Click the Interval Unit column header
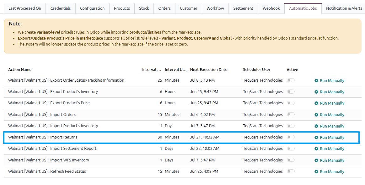The height and width of the screenshot is (185, 365). tap(175, 70)
